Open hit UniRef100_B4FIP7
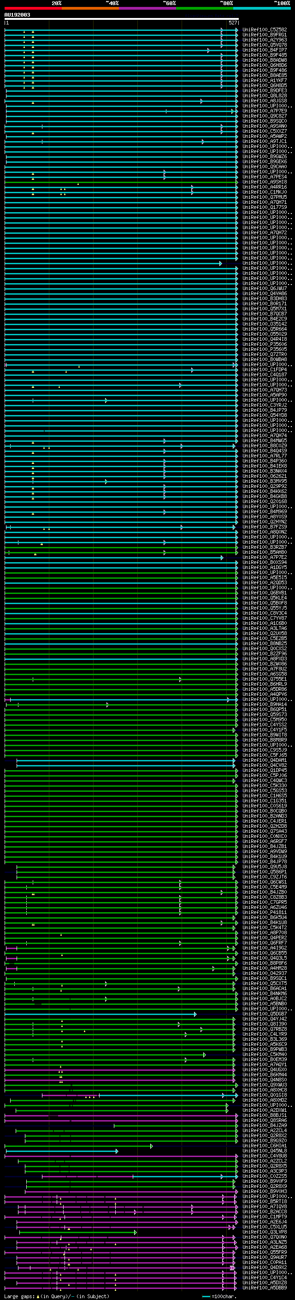Viewport: 295px width, 1300px height. pos(265,50)
